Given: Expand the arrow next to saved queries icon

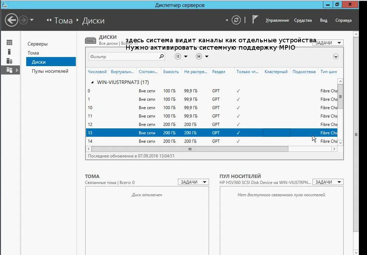Looking at the screenshot, I should pyautogui.click(x=207, y=56).
